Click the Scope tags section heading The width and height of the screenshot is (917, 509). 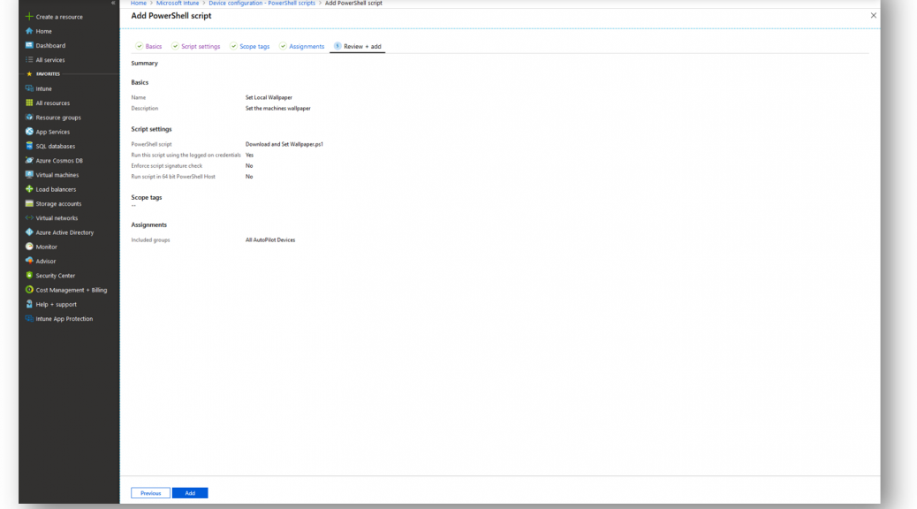146,197
